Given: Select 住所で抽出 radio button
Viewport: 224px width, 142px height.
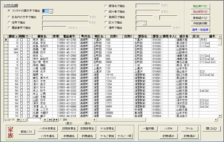Looking at the screenshot, I should pos(9,23).
